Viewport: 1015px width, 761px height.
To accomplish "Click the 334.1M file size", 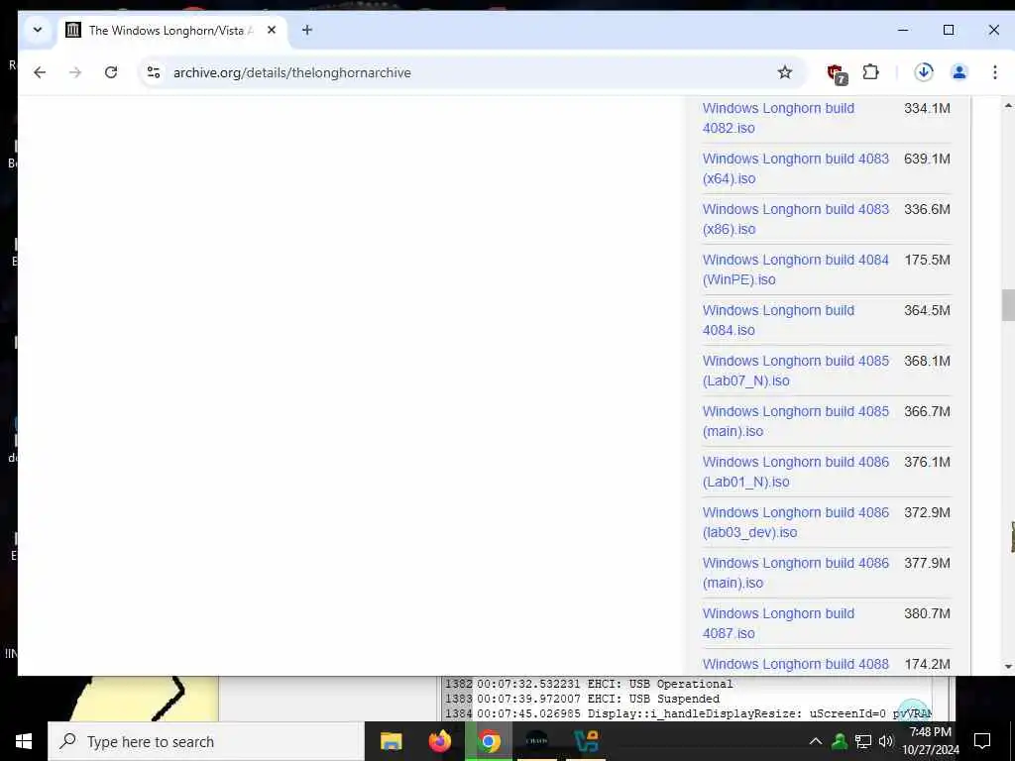I will [927, 108].
